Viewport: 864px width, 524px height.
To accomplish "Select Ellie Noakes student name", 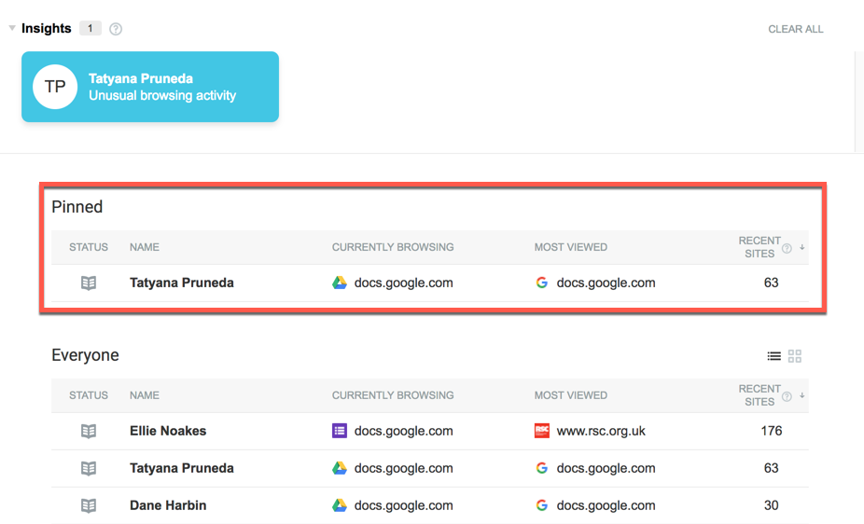I will pyautogui.click(x=168, y=431).
